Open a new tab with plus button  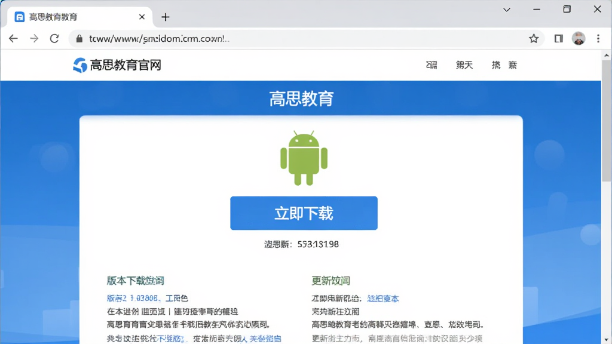point(166,17)
